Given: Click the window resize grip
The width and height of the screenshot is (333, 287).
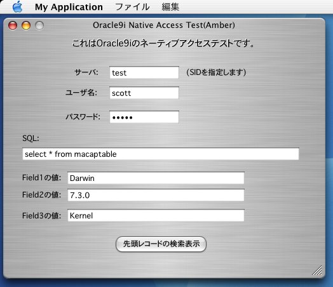Looking at the screenshot, I should point(317,270).
